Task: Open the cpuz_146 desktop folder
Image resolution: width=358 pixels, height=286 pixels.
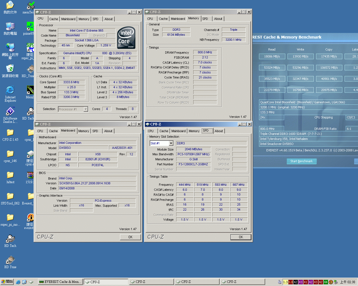Action: click(10, 156)
